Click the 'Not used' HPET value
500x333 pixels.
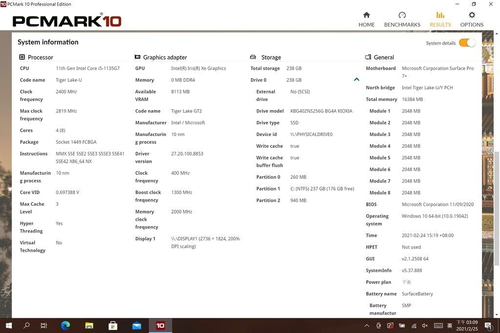pyautogui.click(x=411, y=247)
